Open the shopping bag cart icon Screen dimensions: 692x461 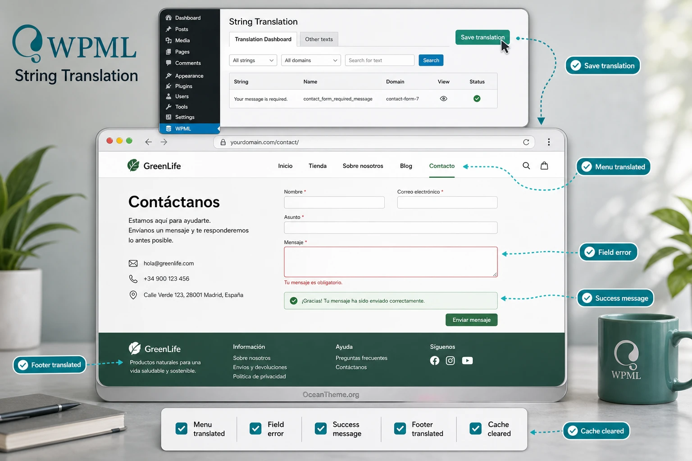tap(544, 166)
